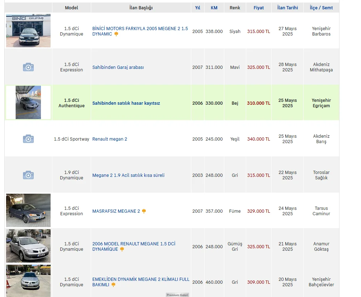Click the 1.9 dCi Dynamique model cell

(x=71, y=175)
